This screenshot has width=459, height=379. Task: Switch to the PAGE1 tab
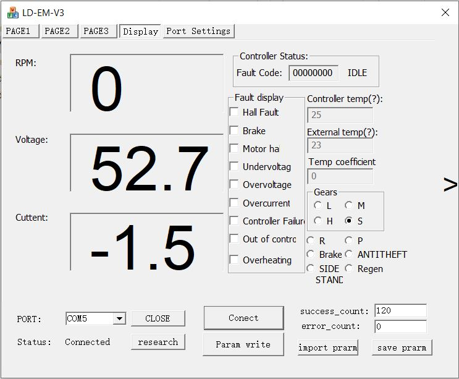21,31
